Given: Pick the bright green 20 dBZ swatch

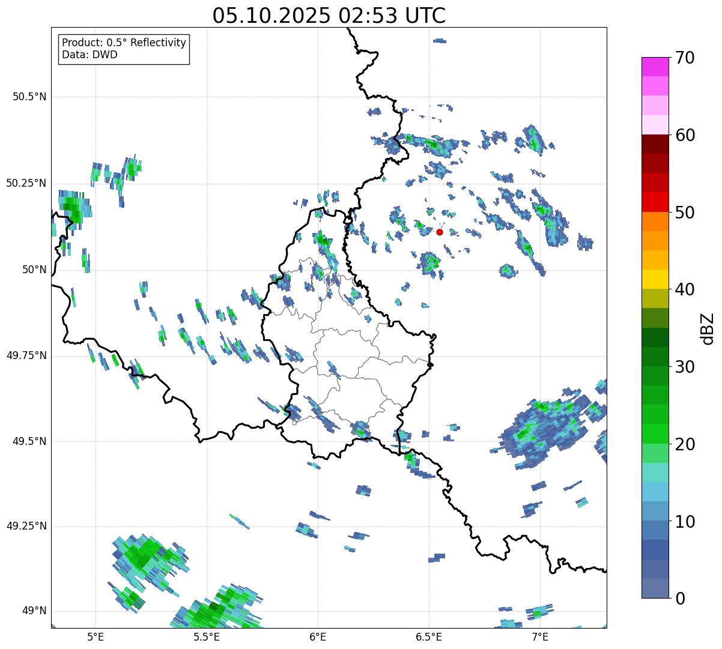Looking at the screenshot, I should (655, 433).
